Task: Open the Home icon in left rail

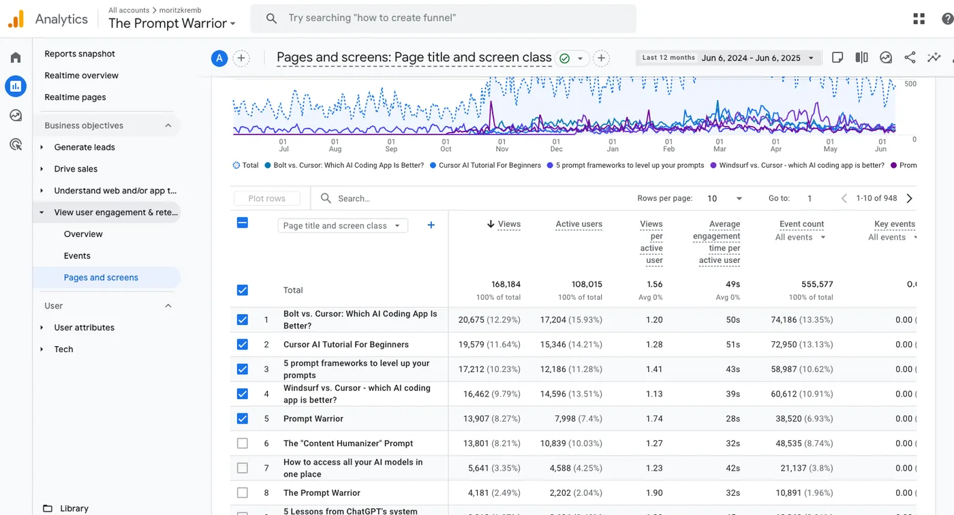Action: pyautogui.click(x=16, y=57)
